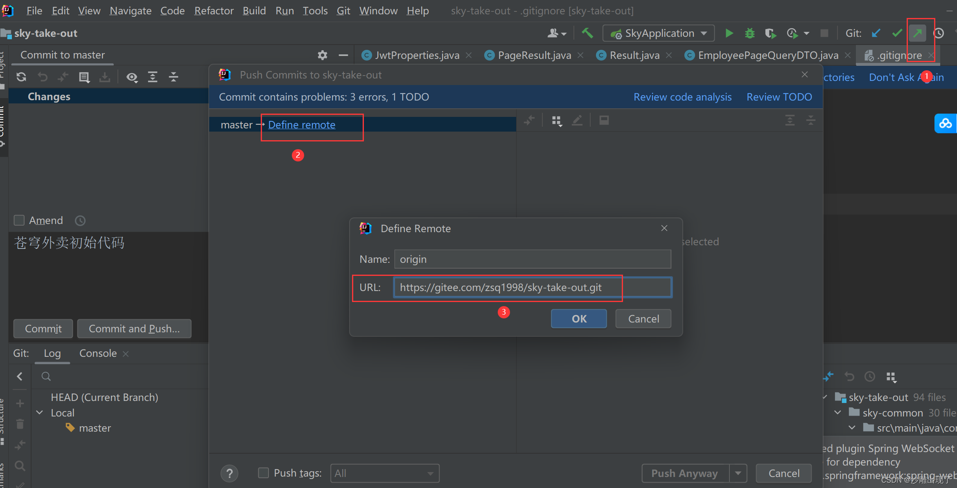957x488 pixels.
Task: Click OK in the Define Remote dialog
Action: pyautogui.click(x=579, y=318)
